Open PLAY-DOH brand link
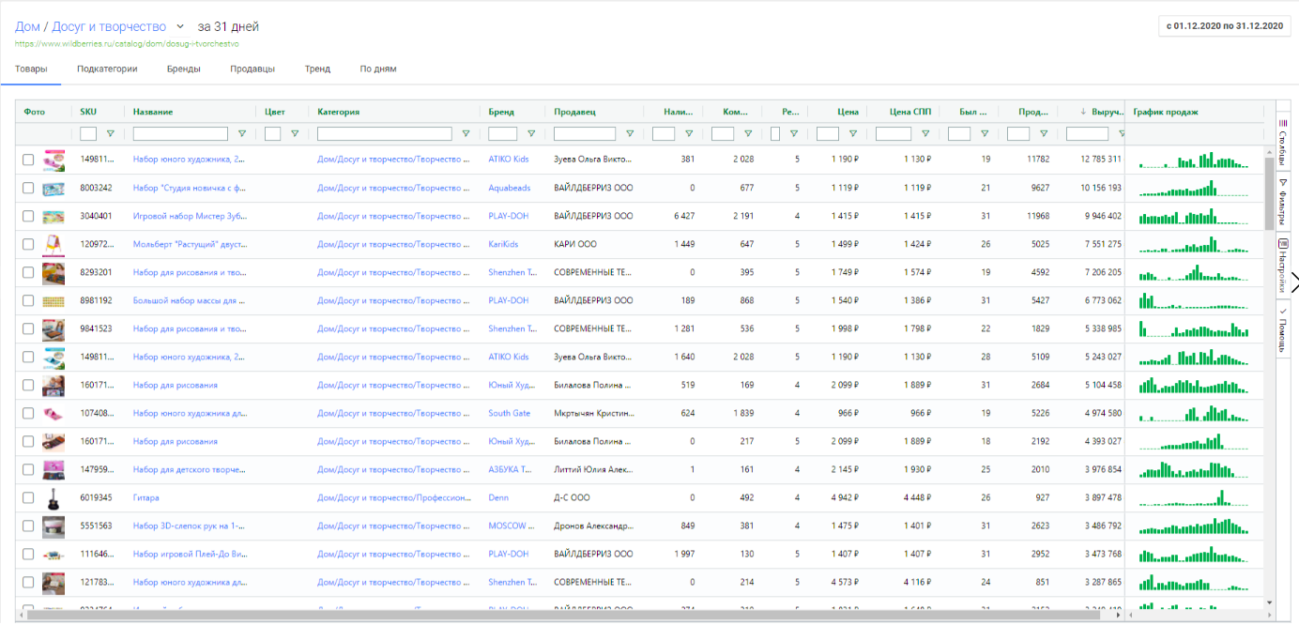Image resolution: width=1299 pixels, height=625 pixels. [x=508, y=216]
